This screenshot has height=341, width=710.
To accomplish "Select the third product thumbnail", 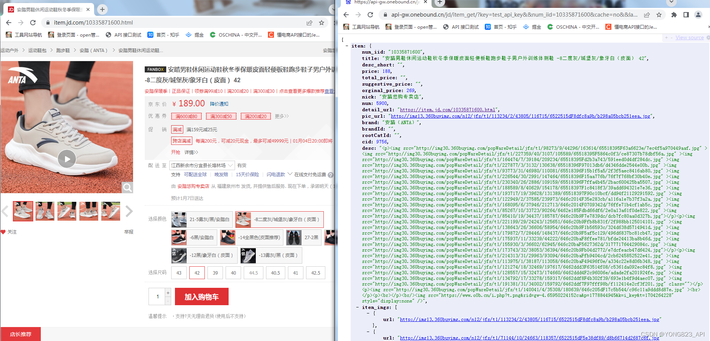I will pyautogui.click(x=67, y=211).
